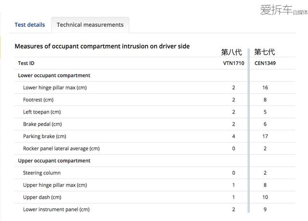Click the Upper hinge pillar max label
The height and width of the screenshot is (221, 308).
pos(55,185)
